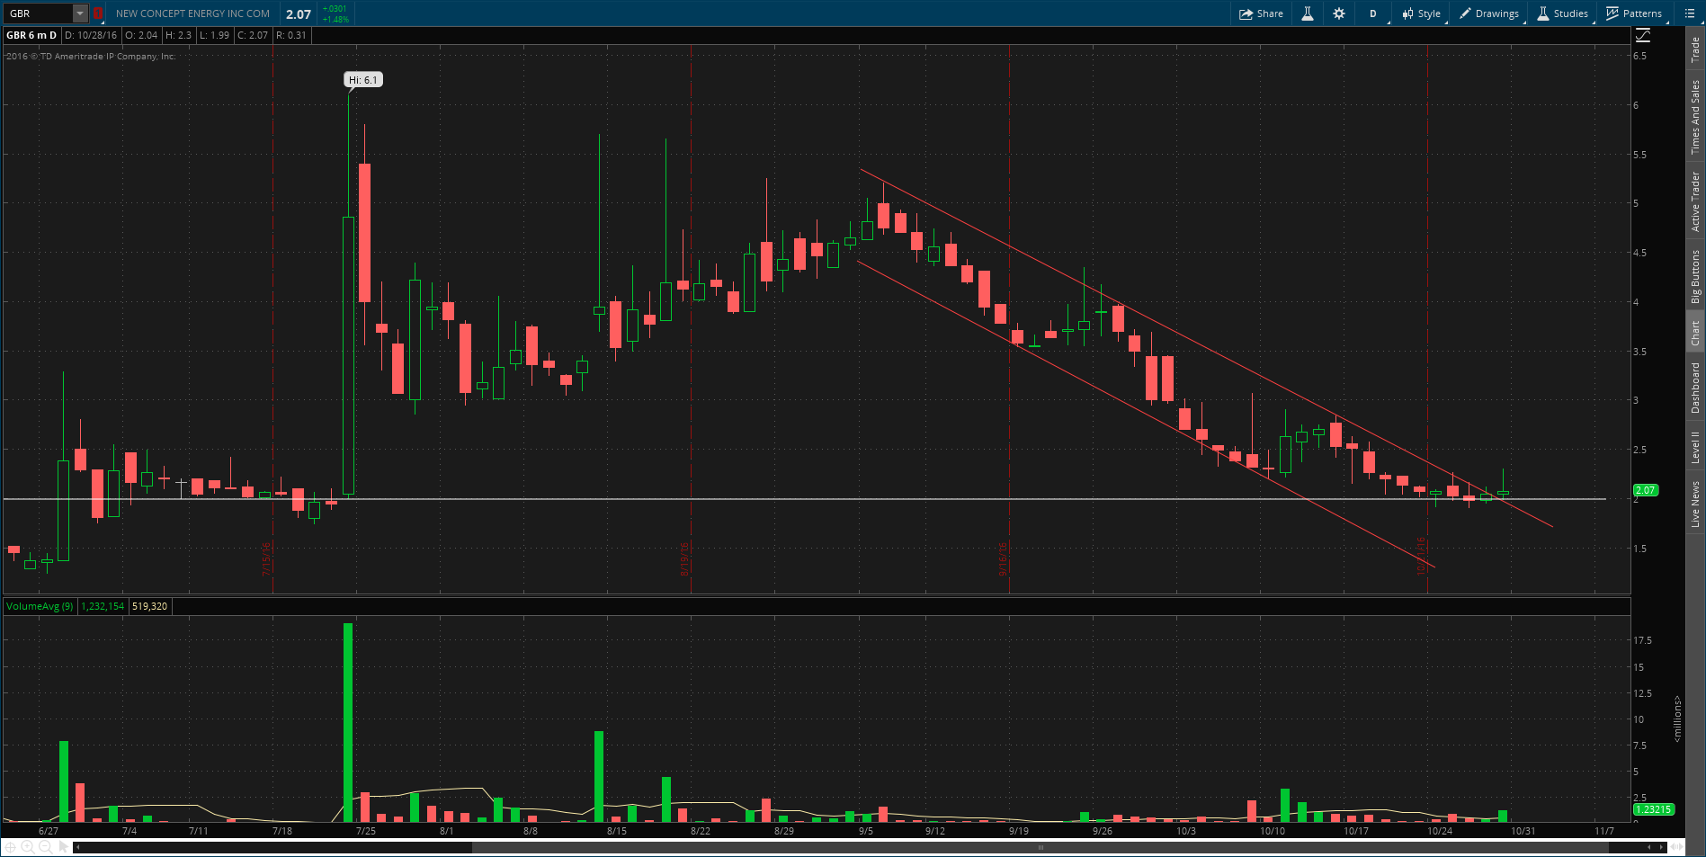Open the Style candlestick menu
1706x857 pixels.
[x=1422, y=13]
